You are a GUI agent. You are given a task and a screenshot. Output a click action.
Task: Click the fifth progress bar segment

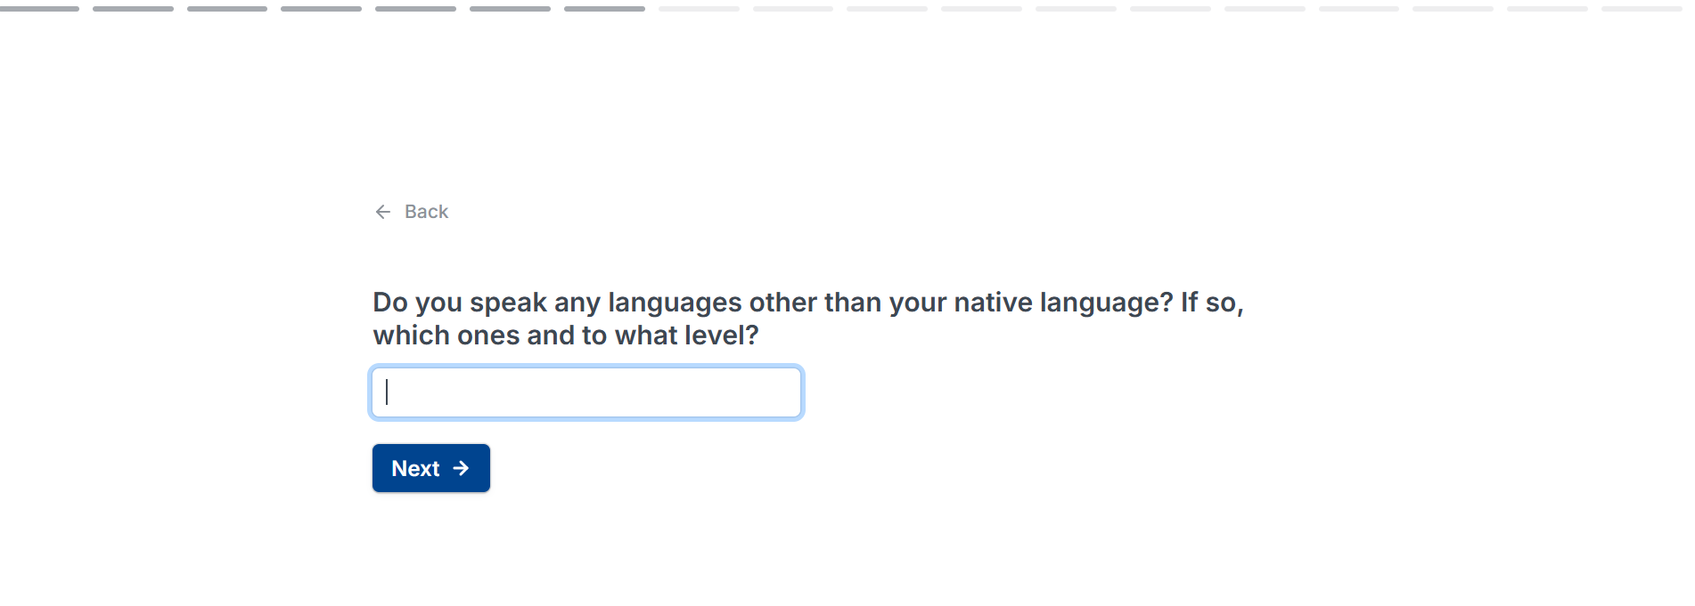415,9
